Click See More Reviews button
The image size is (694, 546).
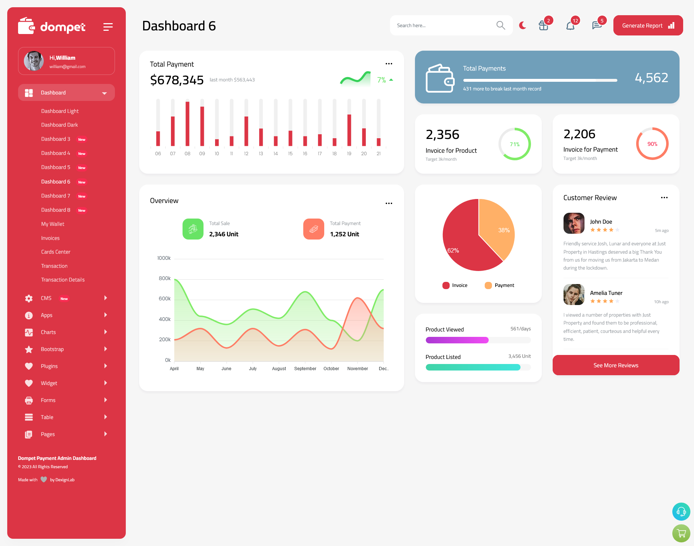click(x=616, y=365)
